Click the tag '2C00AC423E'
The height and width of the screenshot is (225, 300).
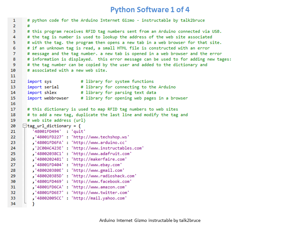pos(49,148)
